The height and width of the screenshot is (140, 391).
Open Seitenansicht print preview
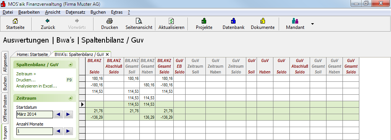pos(139,24)
